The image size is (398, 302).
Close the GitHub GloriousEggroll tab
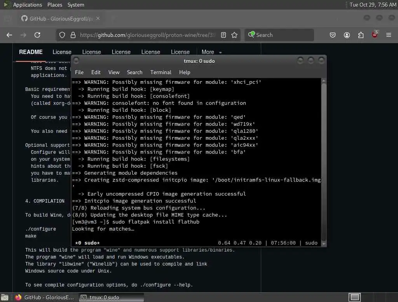(98, 19)
